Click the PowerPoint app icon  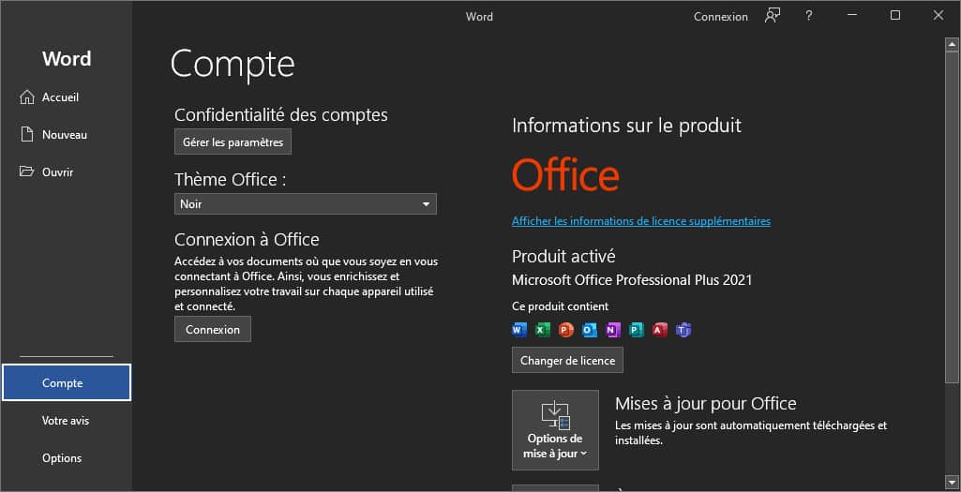565,330
